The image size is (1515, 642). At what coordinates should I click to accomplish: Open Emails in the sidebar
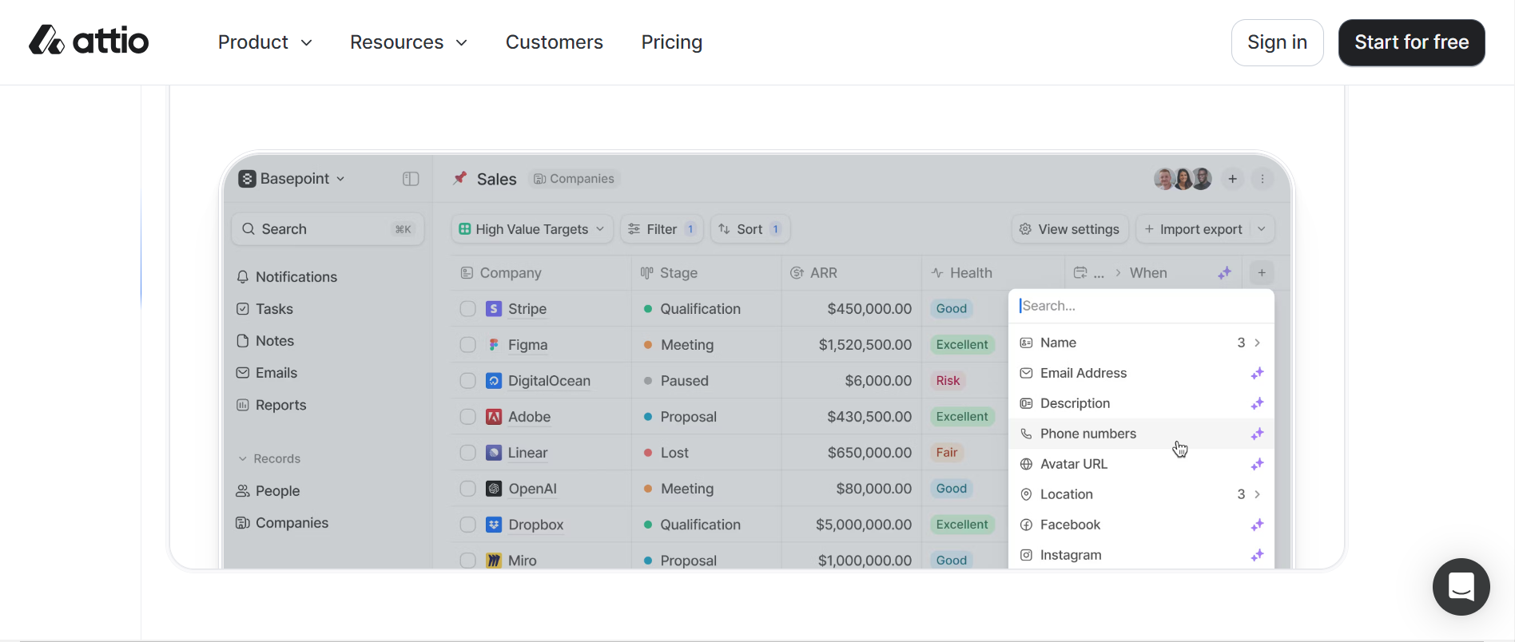pos(267,373)
